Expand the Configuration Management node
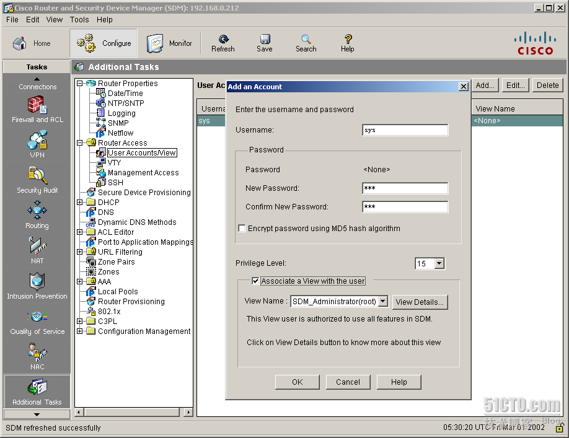Screen dimensions: 569x438 (80, 331)
